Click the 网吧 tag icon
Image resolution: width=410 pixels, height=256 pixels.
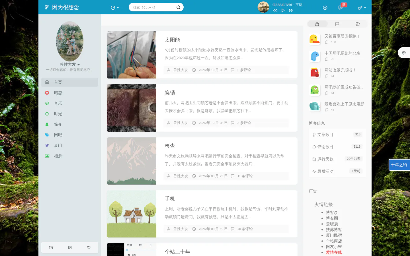coord(47,135)
